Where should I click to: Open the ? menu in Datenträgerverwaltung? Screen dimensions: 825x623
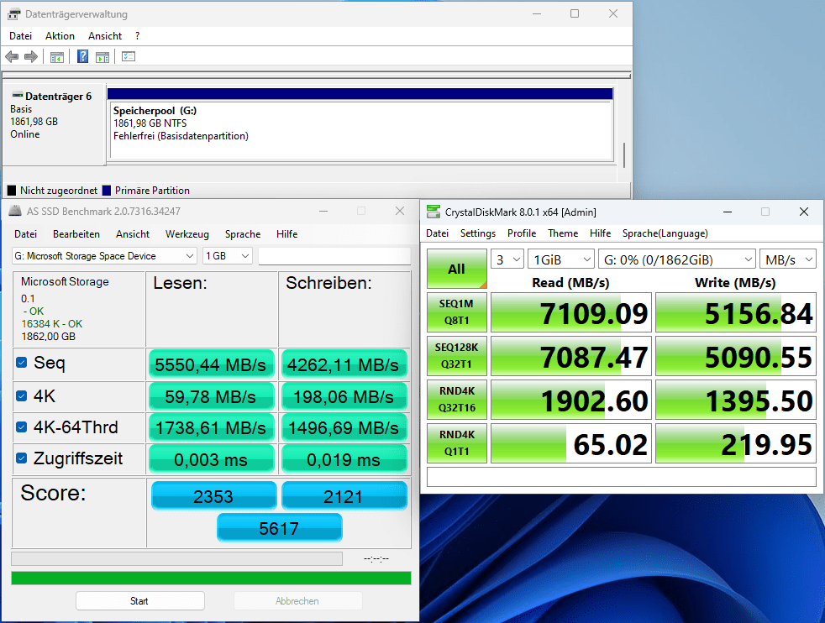point(137,36)
